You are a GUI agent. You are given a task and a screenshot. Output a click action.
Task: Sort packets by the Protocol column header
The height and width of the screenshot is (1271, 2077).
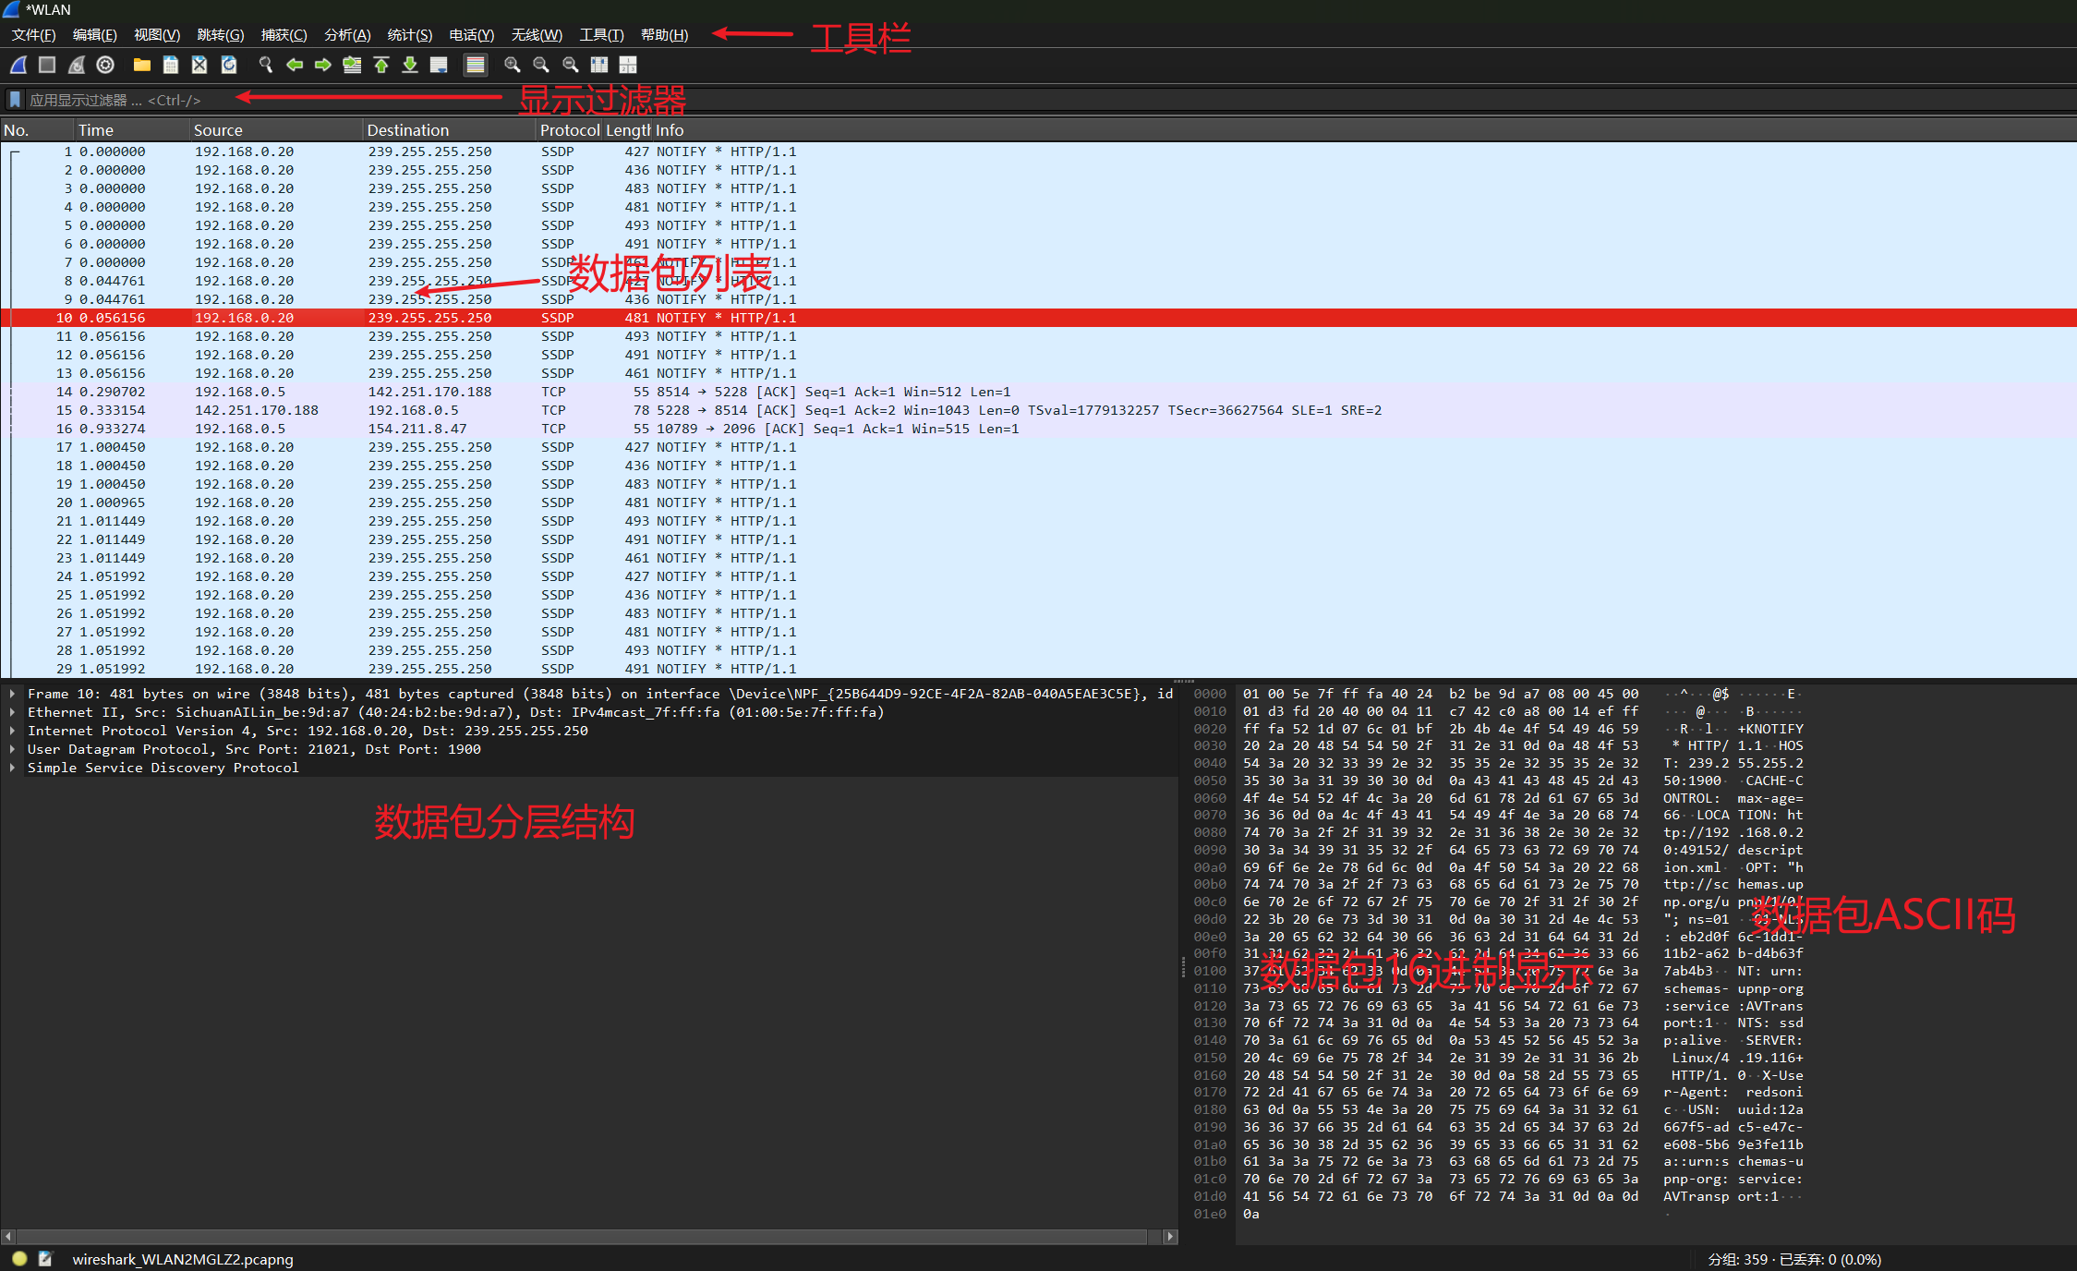[x=569, y=130]
